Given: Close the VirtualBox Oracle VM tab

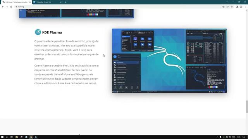Looking at the screenshot, I should point(61,2).
